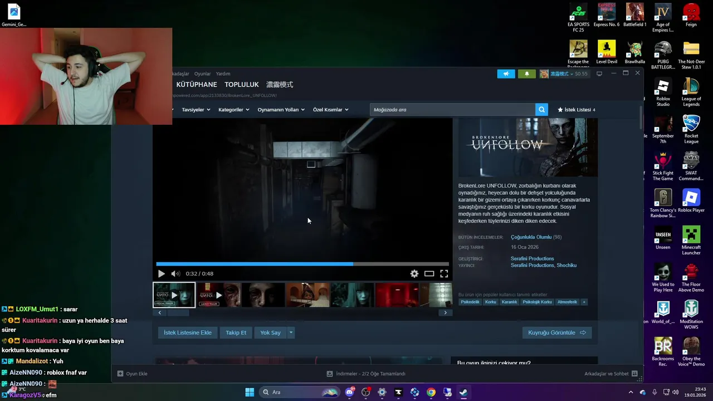Image resolution: width=713 pixels, height=401 pixels.
Task: Expand more tags plus button
Action: point(584,302)
